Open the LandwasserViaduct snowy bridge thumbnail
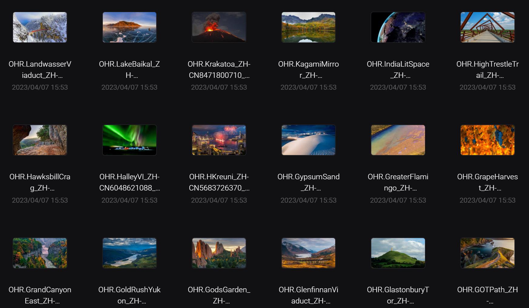 point(40,27)
